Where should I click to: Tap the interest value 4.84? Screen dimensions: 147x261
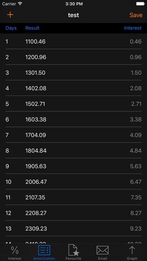click(x=136, y=151)
